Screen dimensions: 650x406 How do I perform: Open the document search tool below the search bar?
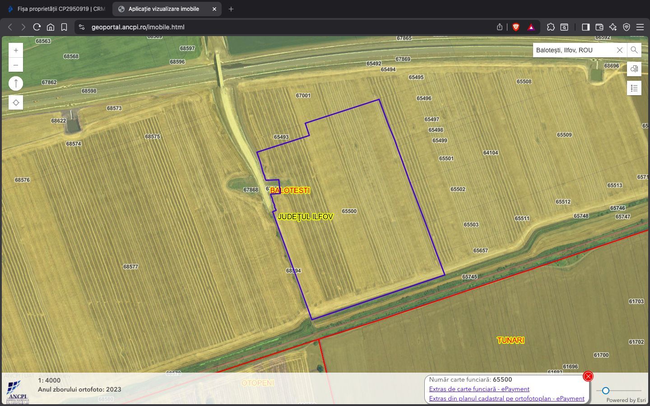(x=634, y=69)
